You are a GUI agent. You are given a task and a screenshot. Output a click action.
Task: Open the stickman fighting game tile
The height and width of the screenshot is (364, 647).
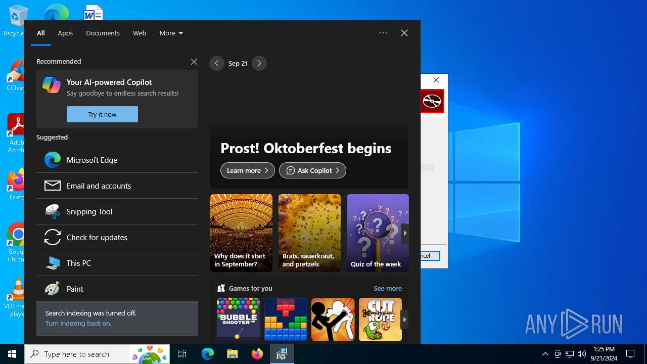333,319
